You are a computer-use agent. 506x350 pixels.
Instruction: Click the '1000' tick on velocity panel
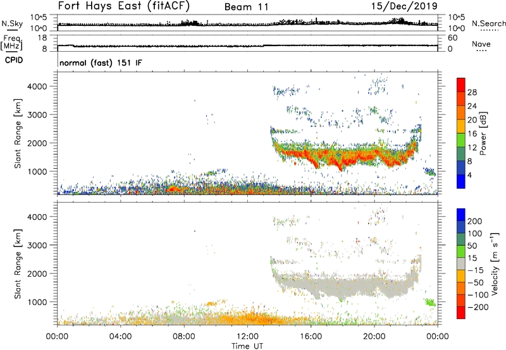(x=37, y=302)
